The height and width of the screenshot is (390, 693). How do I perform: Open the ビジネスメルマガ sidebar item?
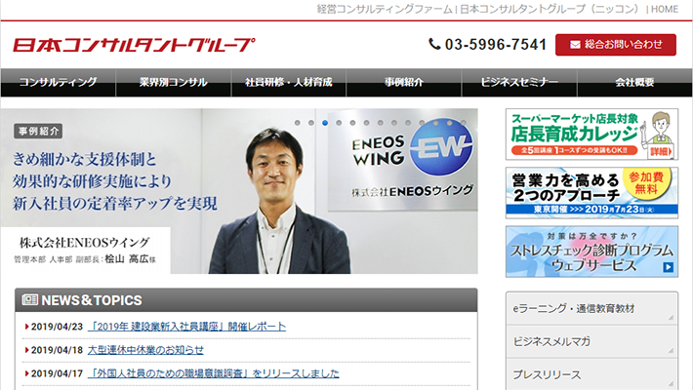click(x=591, y=341)
